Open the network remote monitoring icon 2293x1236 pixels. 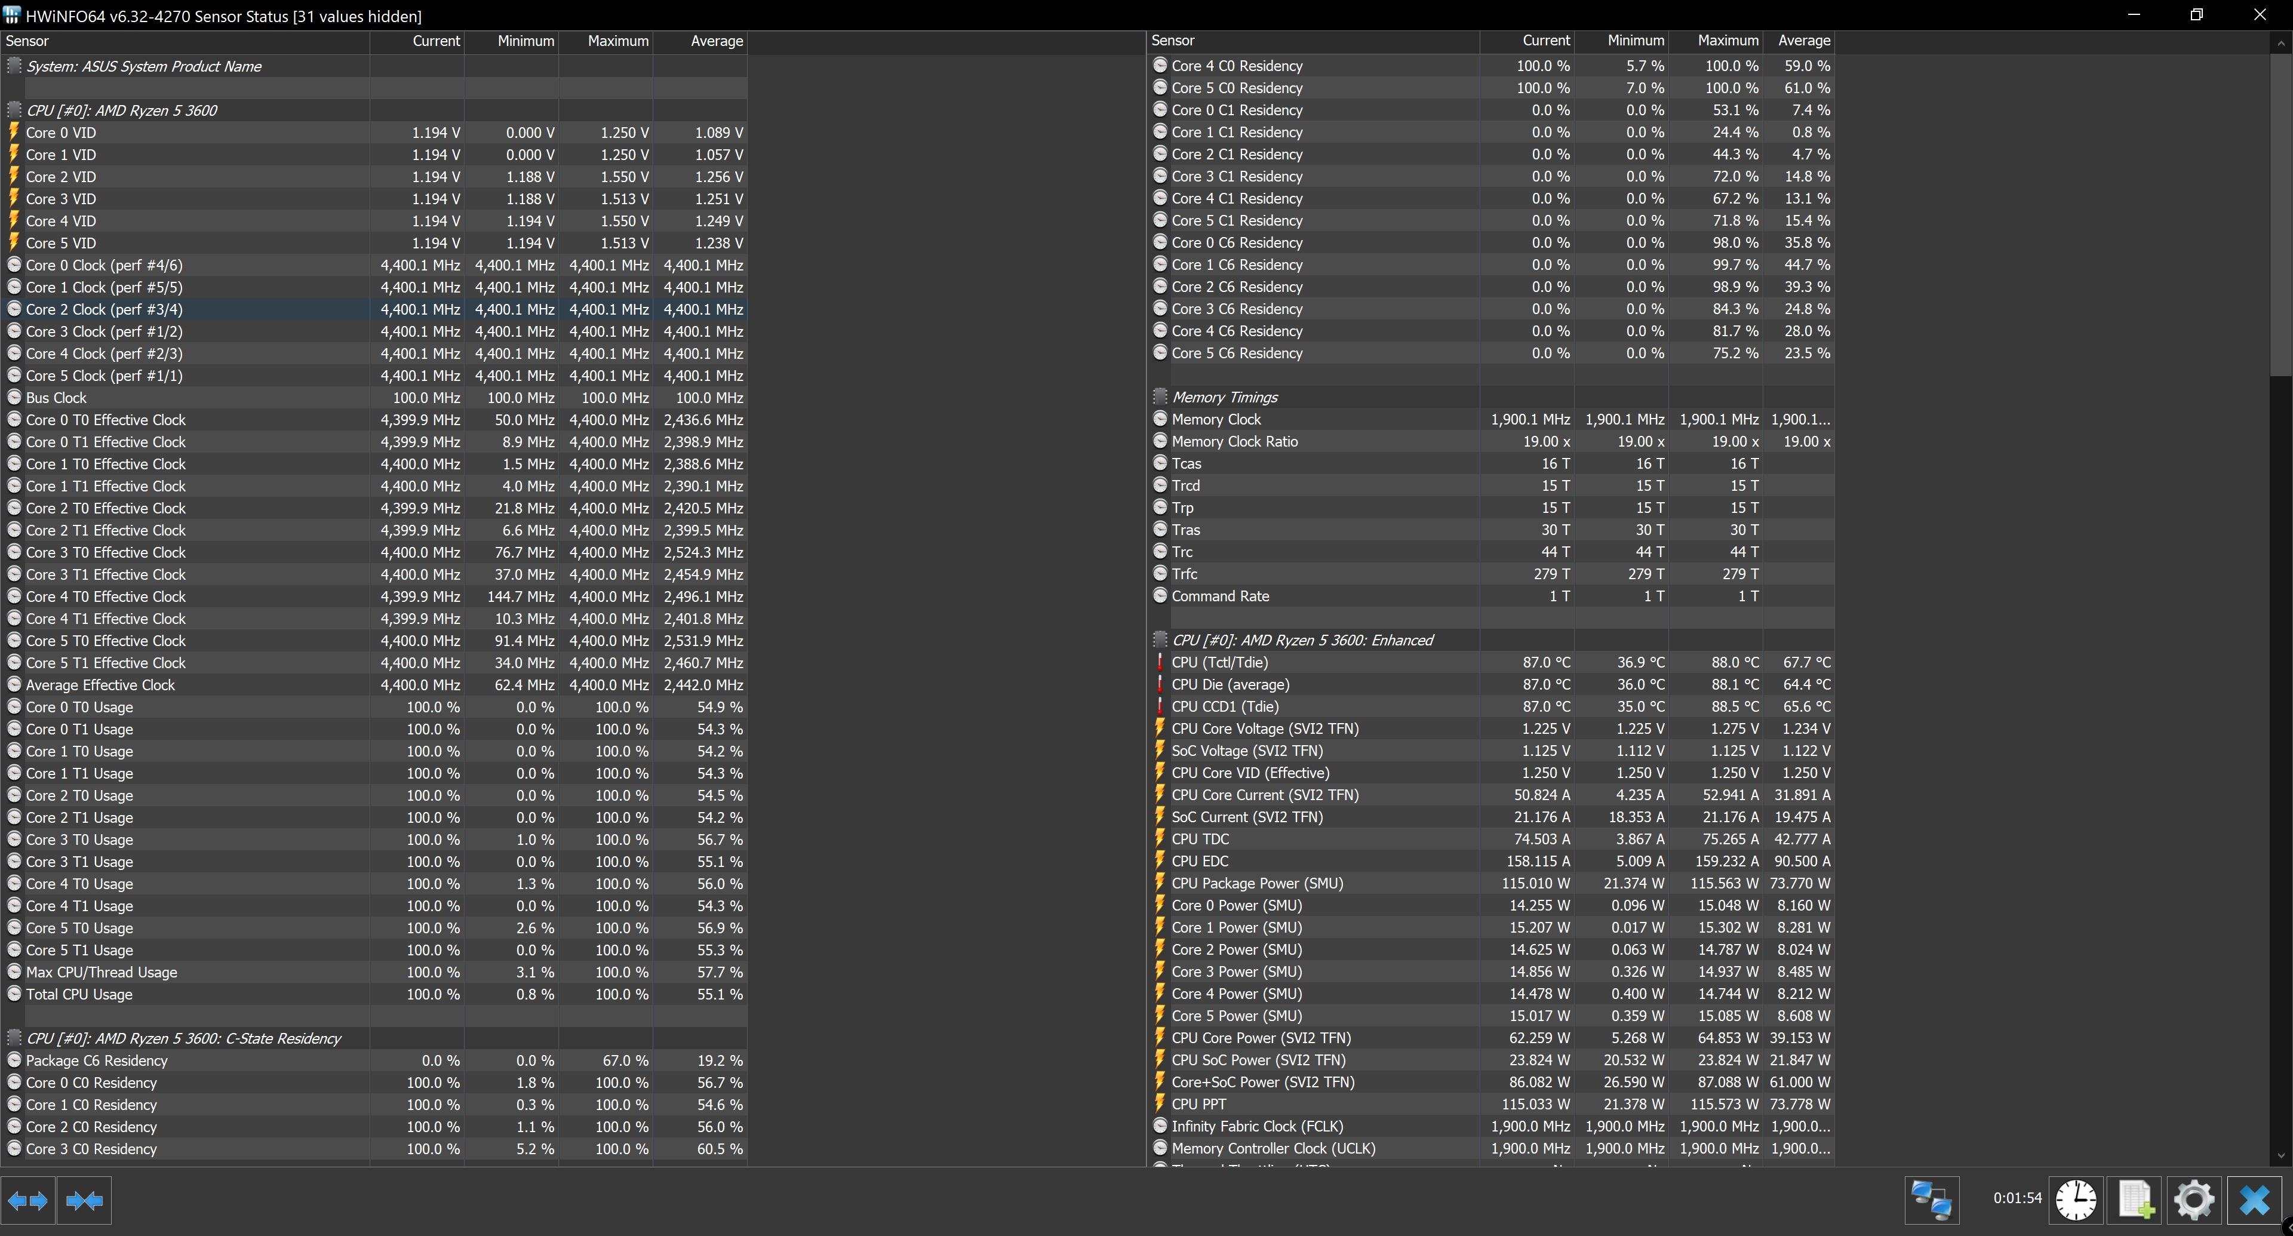[1932, 1200]
